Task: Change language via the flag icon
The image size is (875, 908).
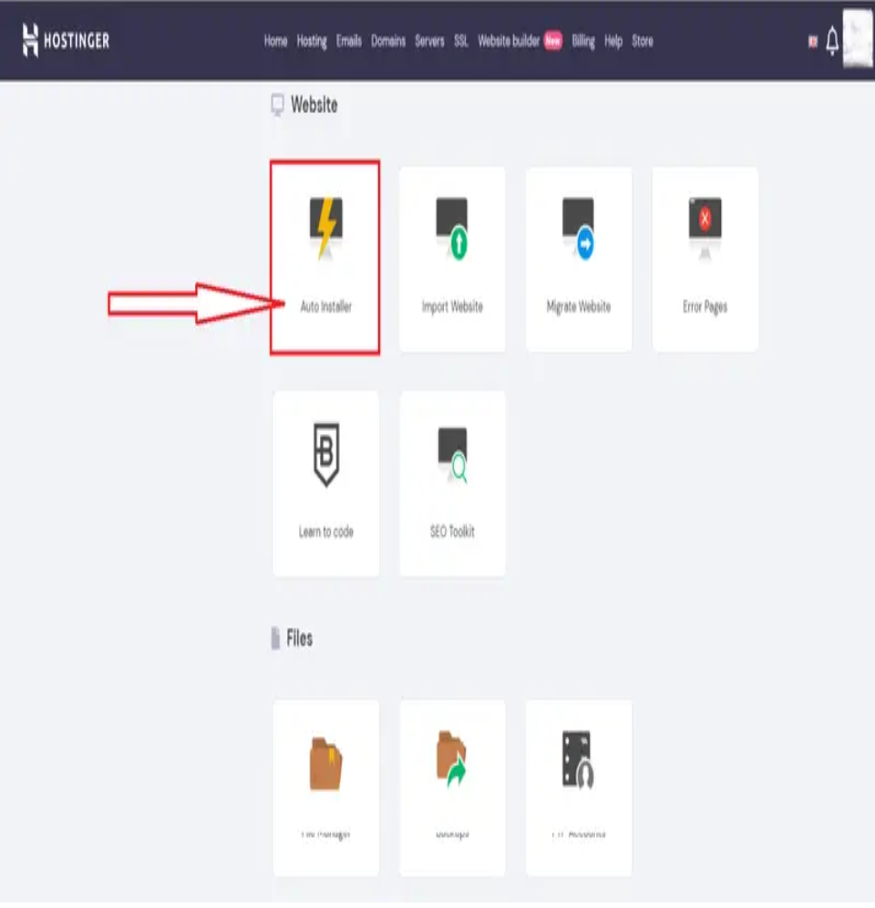Action: (813, 42)
